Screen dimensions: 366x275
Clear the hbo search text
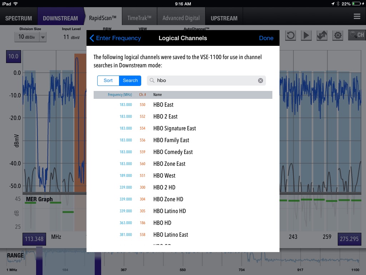click(261, 81)
